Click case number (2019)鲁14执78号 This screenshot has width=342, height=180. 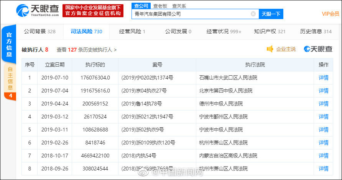tap(141, 104)
